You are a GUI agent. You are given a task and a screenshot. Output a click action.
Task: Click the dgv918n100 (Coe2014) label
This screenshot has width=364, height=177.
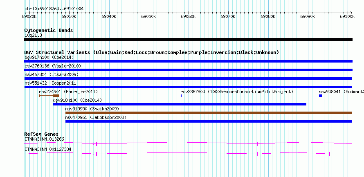[78, 100]
